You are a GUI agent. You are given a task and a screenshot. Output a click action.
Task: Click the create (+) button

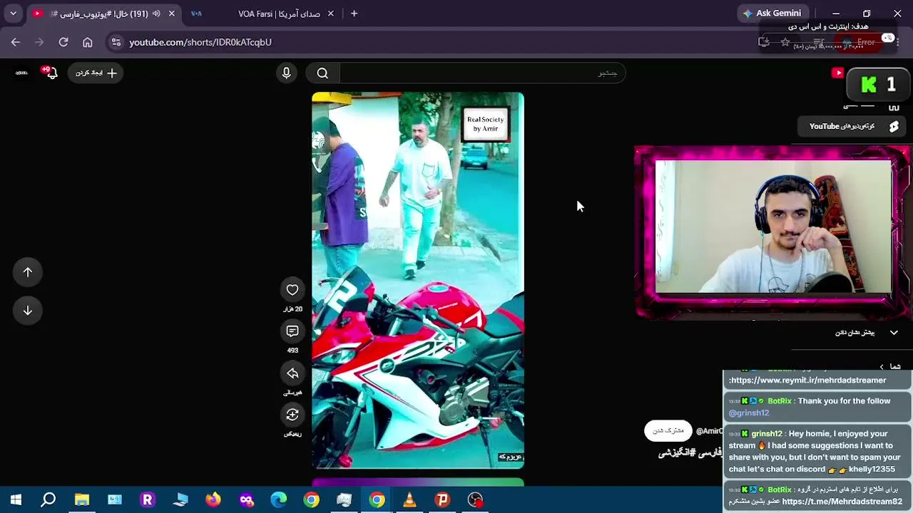(x=96, y=73)
